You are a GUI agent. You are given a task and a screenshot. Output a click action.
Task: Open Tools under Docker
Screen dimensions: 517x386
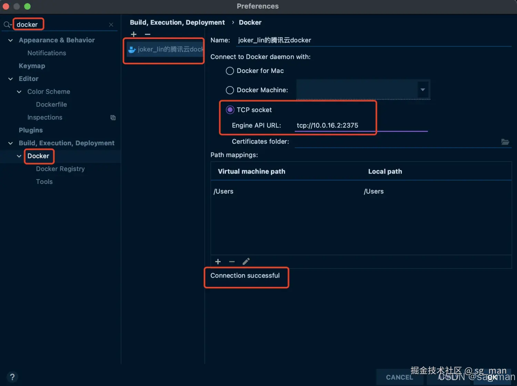[x=44, y=181]
